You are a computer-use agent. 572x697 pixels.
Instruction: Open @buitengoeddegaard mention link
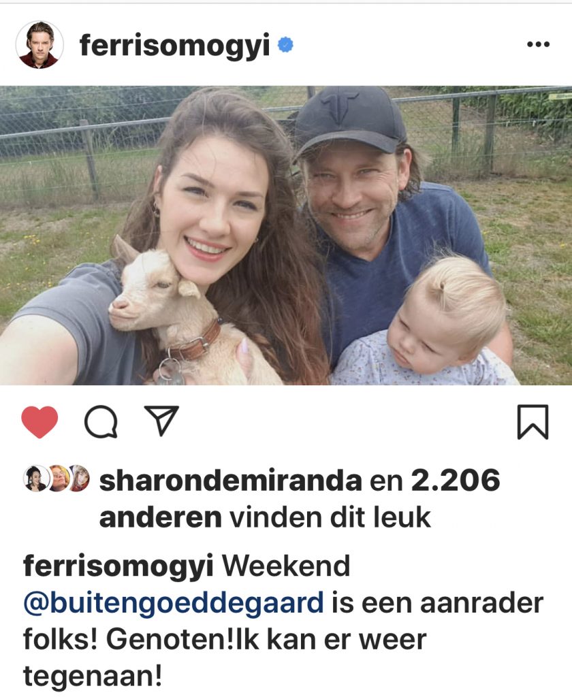point(173,604)
